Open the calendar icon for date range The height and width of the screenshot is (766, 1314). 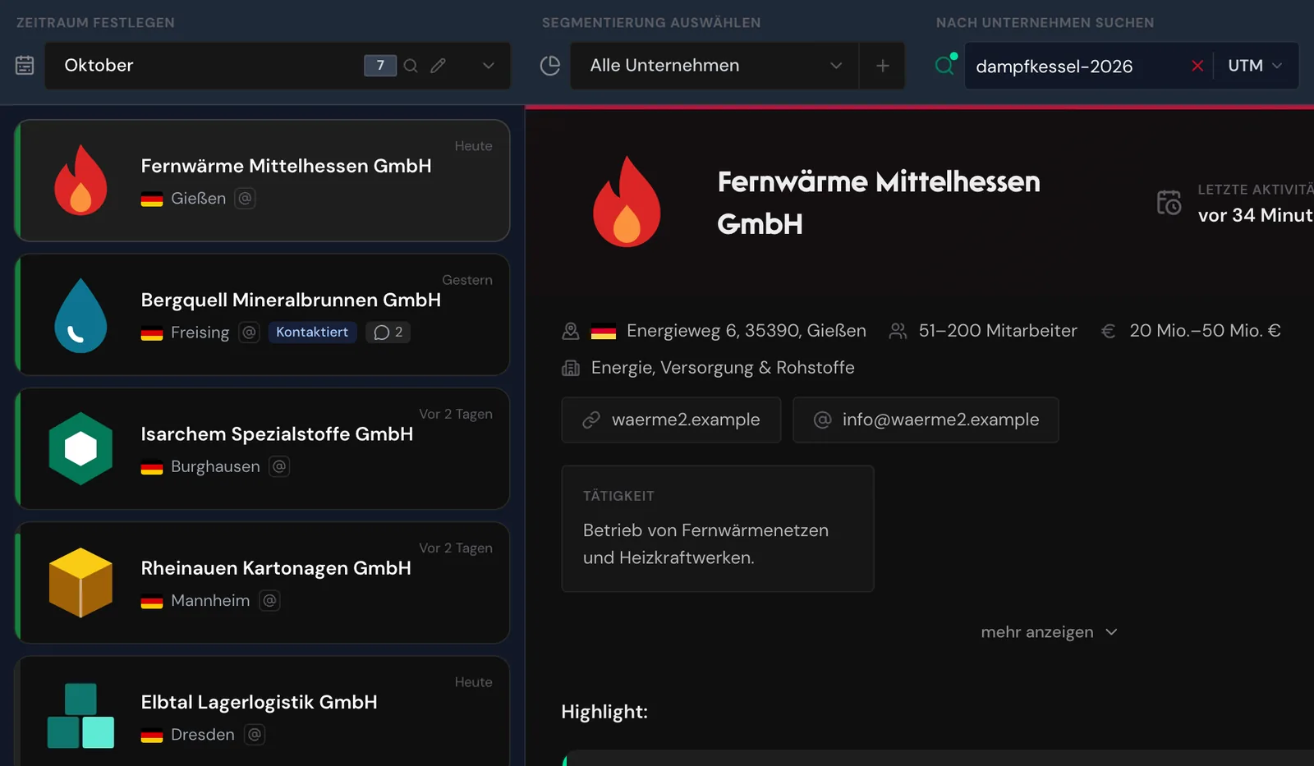[x=25, y=66]
